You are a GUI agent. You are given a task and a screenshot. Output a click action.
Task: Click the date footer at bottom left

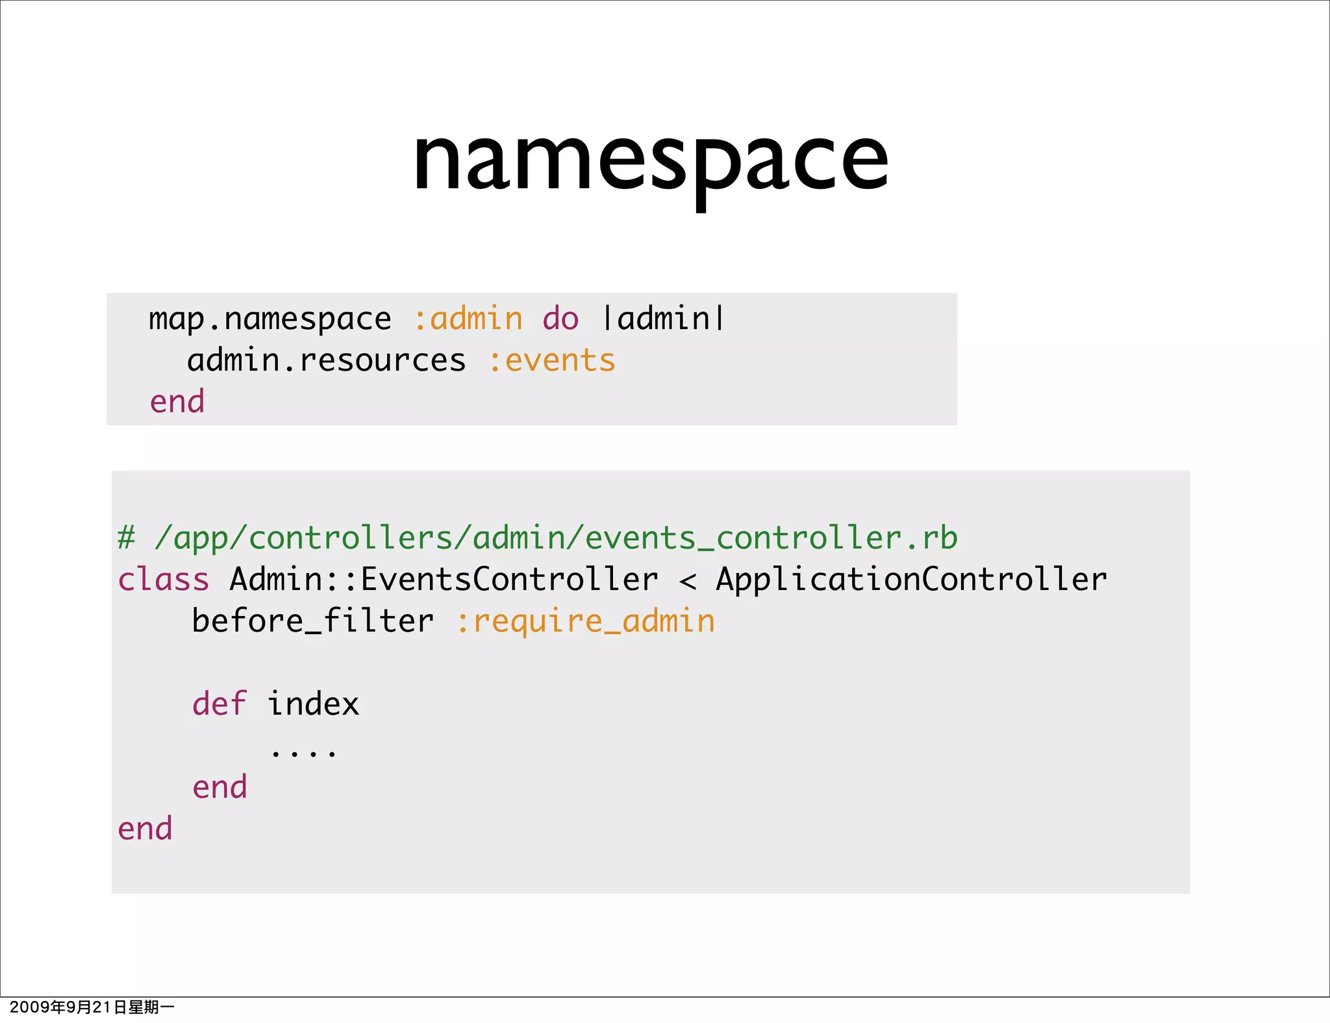pyautogui.click(x=92, y=1007)
